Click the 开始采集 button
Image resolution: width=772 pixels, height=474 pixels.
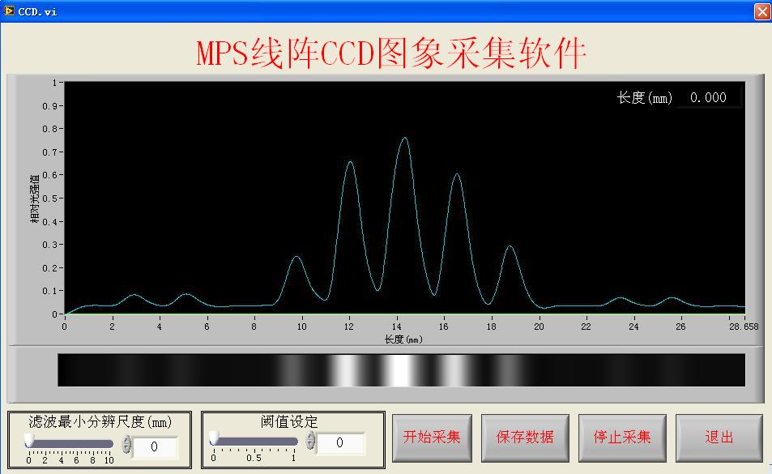click(432, 438)
